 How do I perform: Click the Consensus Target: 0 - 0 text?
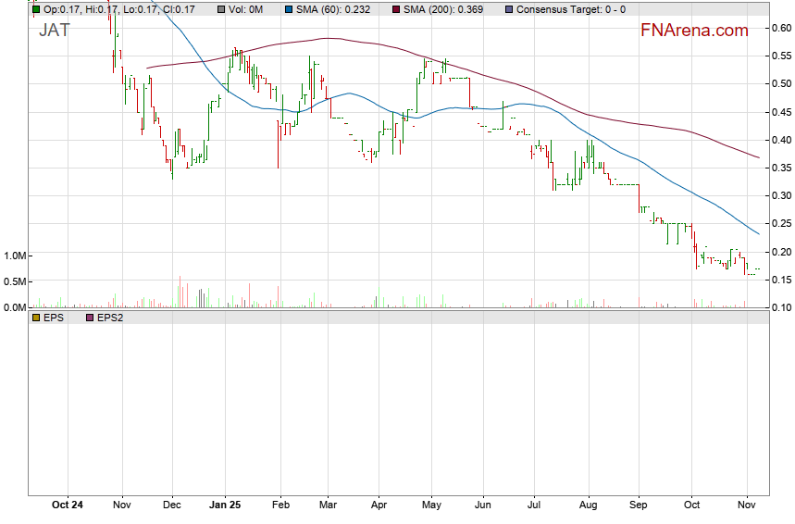click(x=570, y=9)
